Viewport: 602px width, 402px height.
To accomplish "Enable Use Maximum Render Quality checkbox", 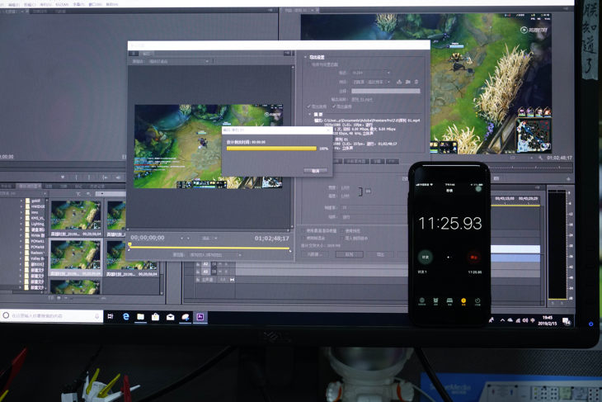I will [303, 231].
